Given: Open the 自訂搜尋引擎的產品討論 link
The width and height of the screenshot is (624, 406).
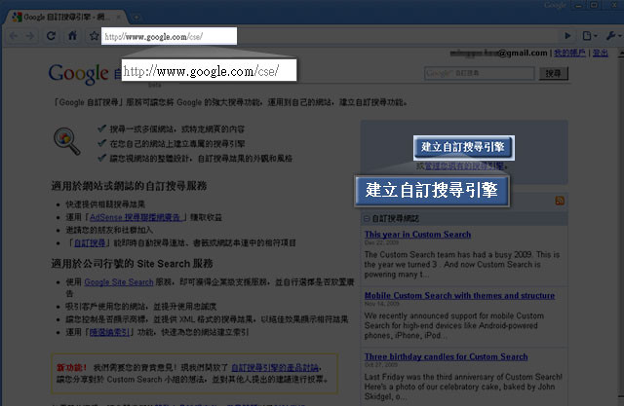Looking at the screenshot, I should (275, 367).
